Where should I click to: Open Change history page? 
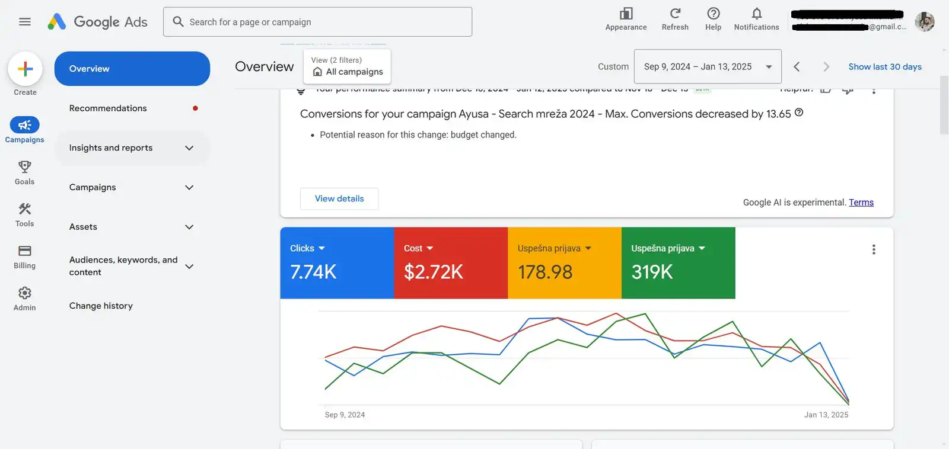click(x=101, y=306)
